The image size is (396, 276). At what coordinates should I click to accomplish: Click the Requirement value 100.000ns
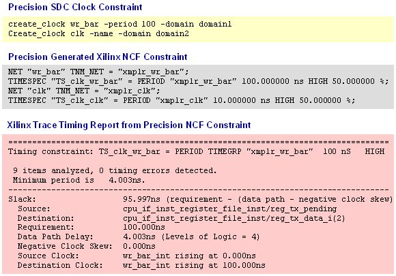144,228
